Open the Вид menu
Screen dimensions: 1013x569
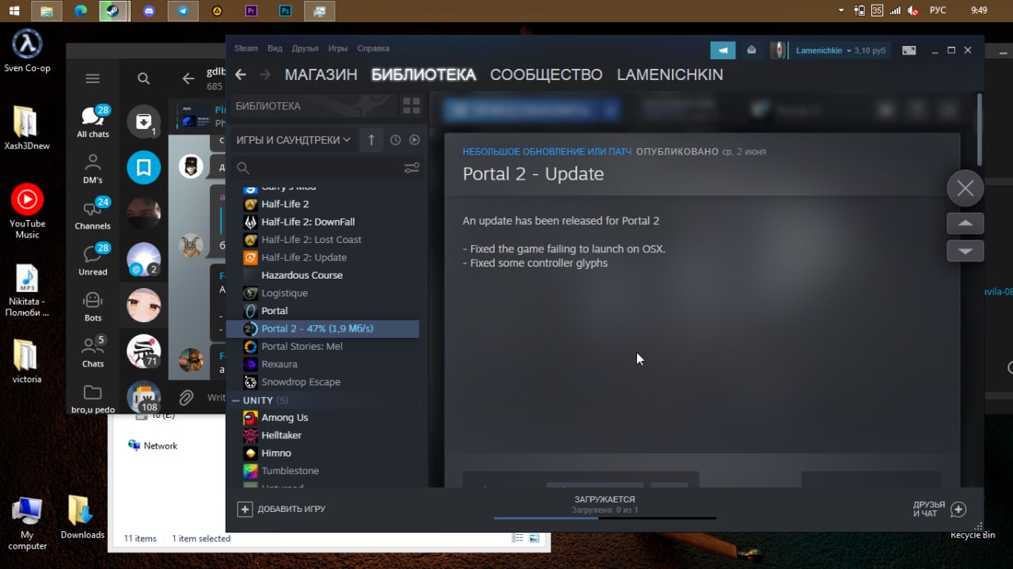pyautogui.click(x=275, y=48)
